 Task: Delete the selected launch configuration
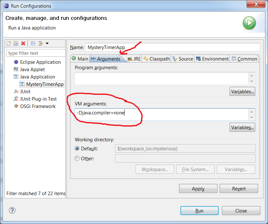pyautogui.click(x=23, y=43)
